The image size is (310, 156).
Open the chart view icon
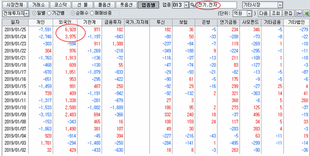299,13
